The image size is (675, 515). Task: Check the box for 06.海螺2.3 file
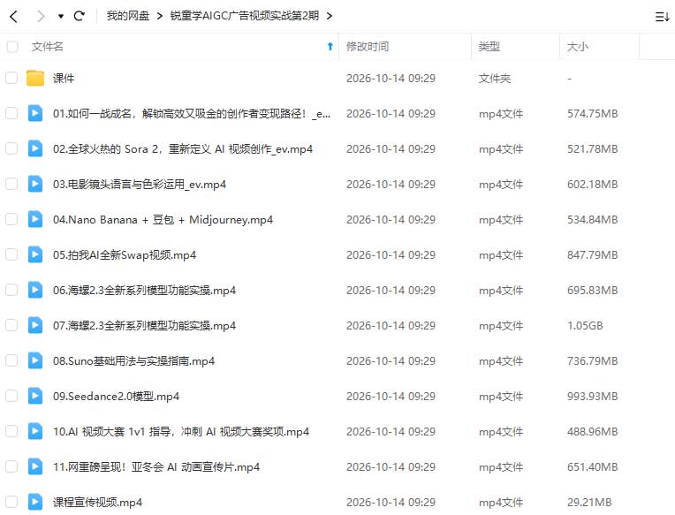11,290
